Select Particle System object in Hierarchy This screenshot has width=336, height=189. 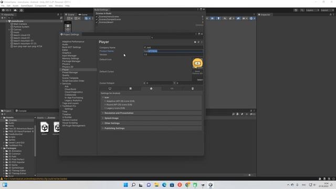click(x=21, y=27)
